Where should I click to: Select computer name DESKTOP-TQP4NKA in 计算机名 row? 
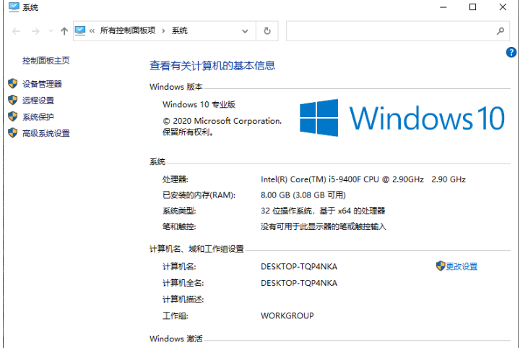pos(299,267)
